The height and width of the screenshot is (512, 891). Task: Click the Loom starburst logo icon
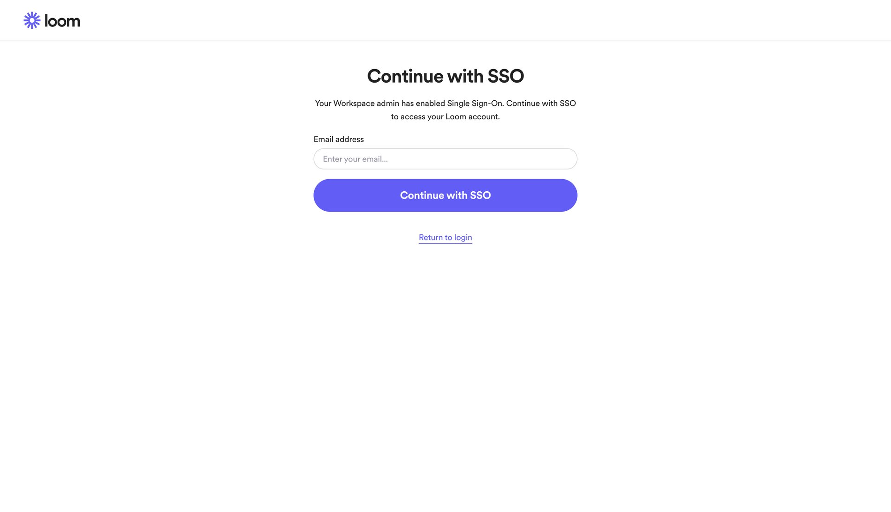pyautogui.click(x=32, y=20)
